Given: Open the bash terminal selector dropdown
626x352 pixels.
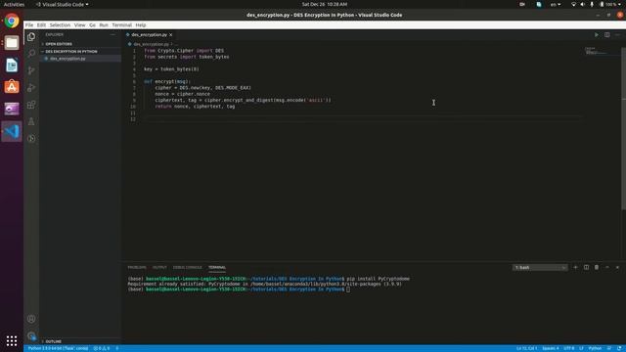Looking at the screenshot, I should (x=540, y=267).
